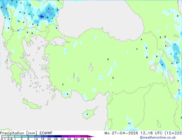Click the legend value label '30'

click(x=62, y=139)
